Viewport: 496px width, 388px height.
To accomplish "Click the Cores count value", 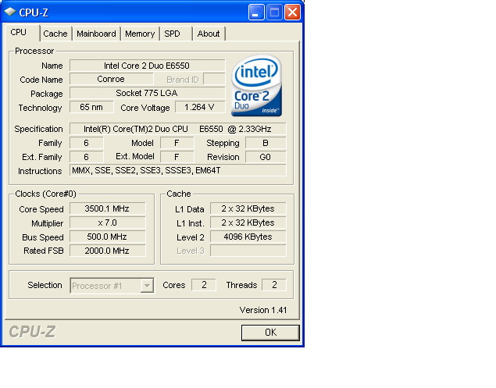I will (x=204, y=285).
